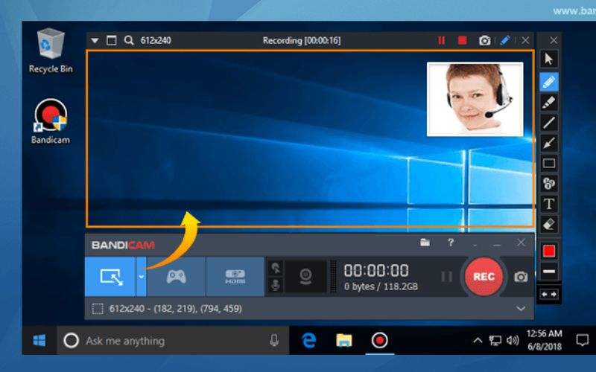This screenshot has height=372, width=596.
Task: Click the clock showing 12:56 AM
Action: (x=545, y=333)
